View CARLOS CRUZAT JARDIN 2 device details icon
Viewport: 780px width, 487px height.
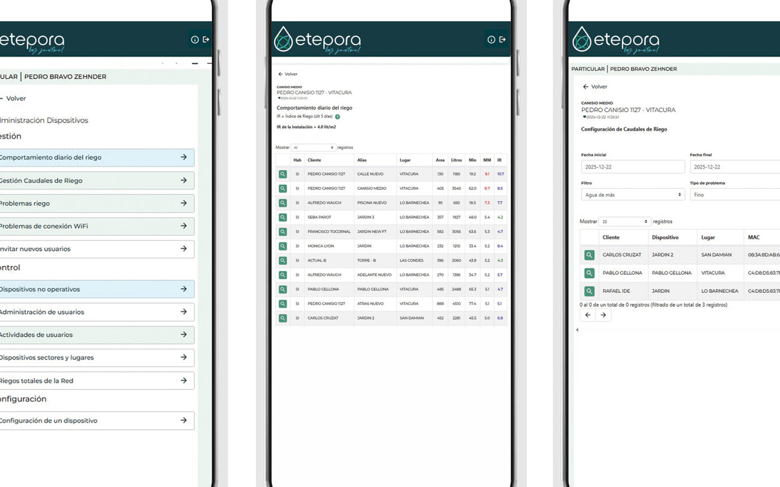point(589,255)
